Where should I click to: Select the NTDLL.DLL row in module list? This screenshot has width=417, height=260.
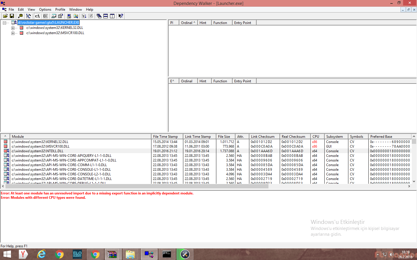[206, 151]
